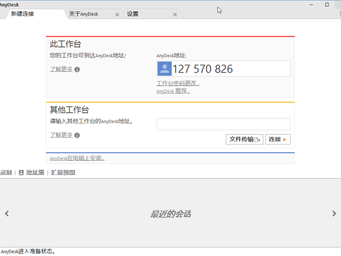Switch to the 新建连接 tab
This screenshot has width=341, height=256.
[x=22, y=14]
